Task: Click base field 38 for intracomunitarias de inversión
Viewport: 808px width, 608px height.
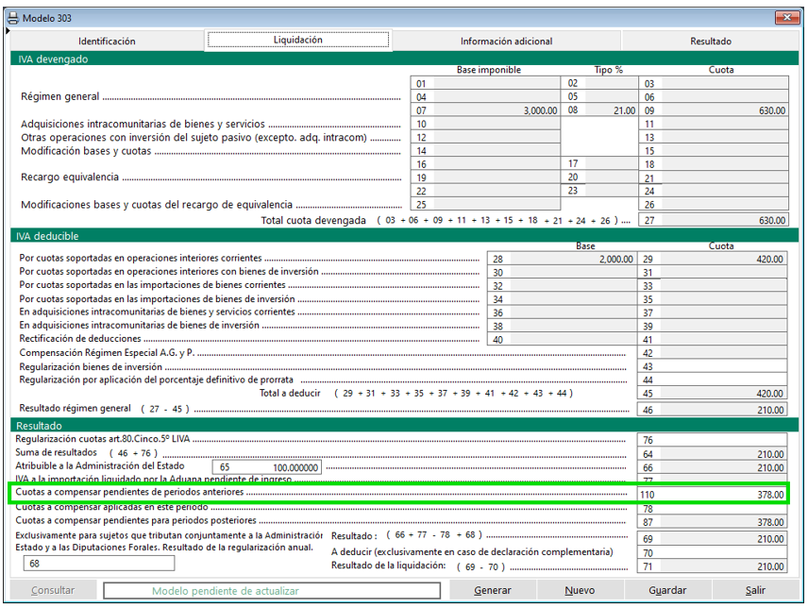Action: 562,326
